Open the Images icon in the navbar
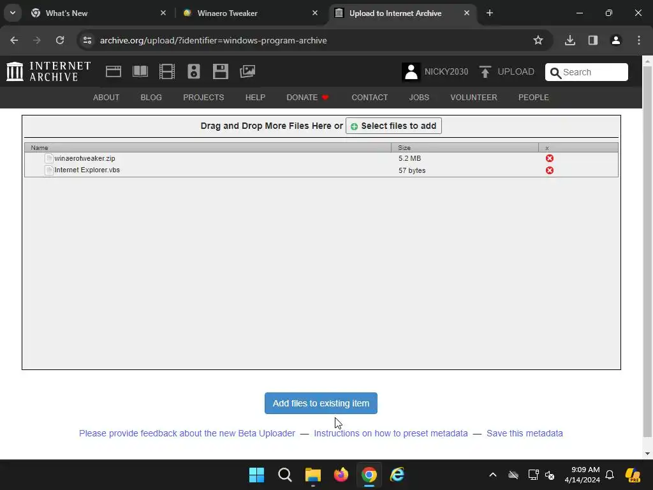Screen dimensions: 653x490 247,71
